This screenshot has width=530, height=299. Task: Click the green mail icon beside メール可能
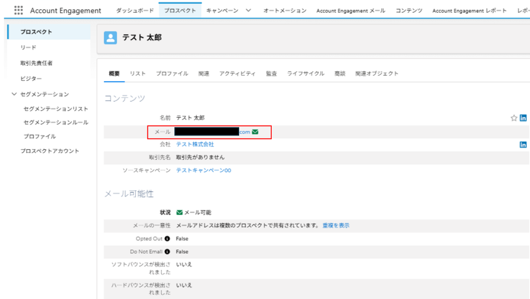[x=180, y=213]
